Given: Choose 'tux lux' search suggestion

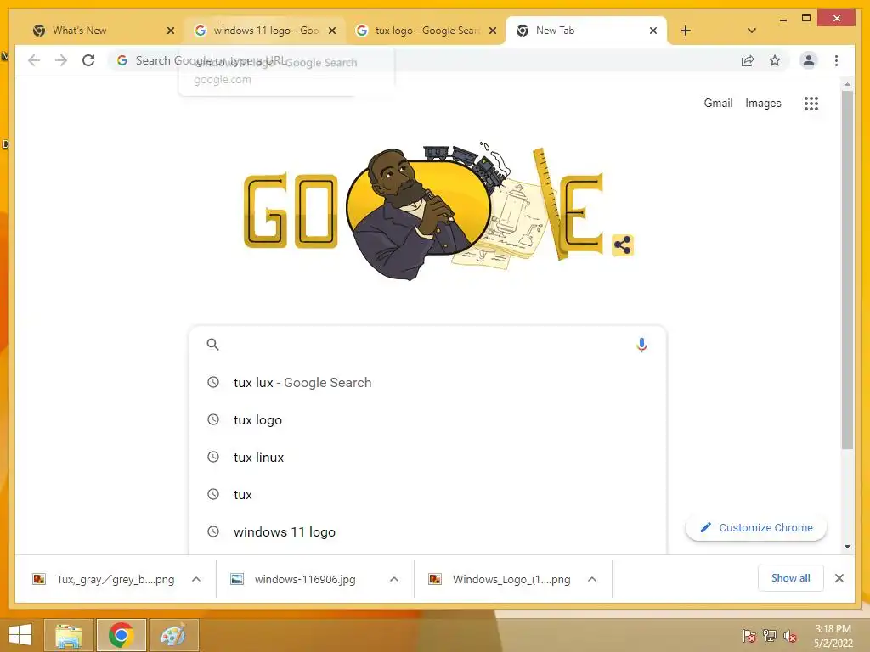Looking at the screenshot, I should (427, 383).
